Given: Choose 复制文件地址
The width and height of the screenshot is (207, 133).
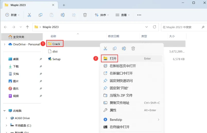Looking at the screenshot, I should point(132,103).
